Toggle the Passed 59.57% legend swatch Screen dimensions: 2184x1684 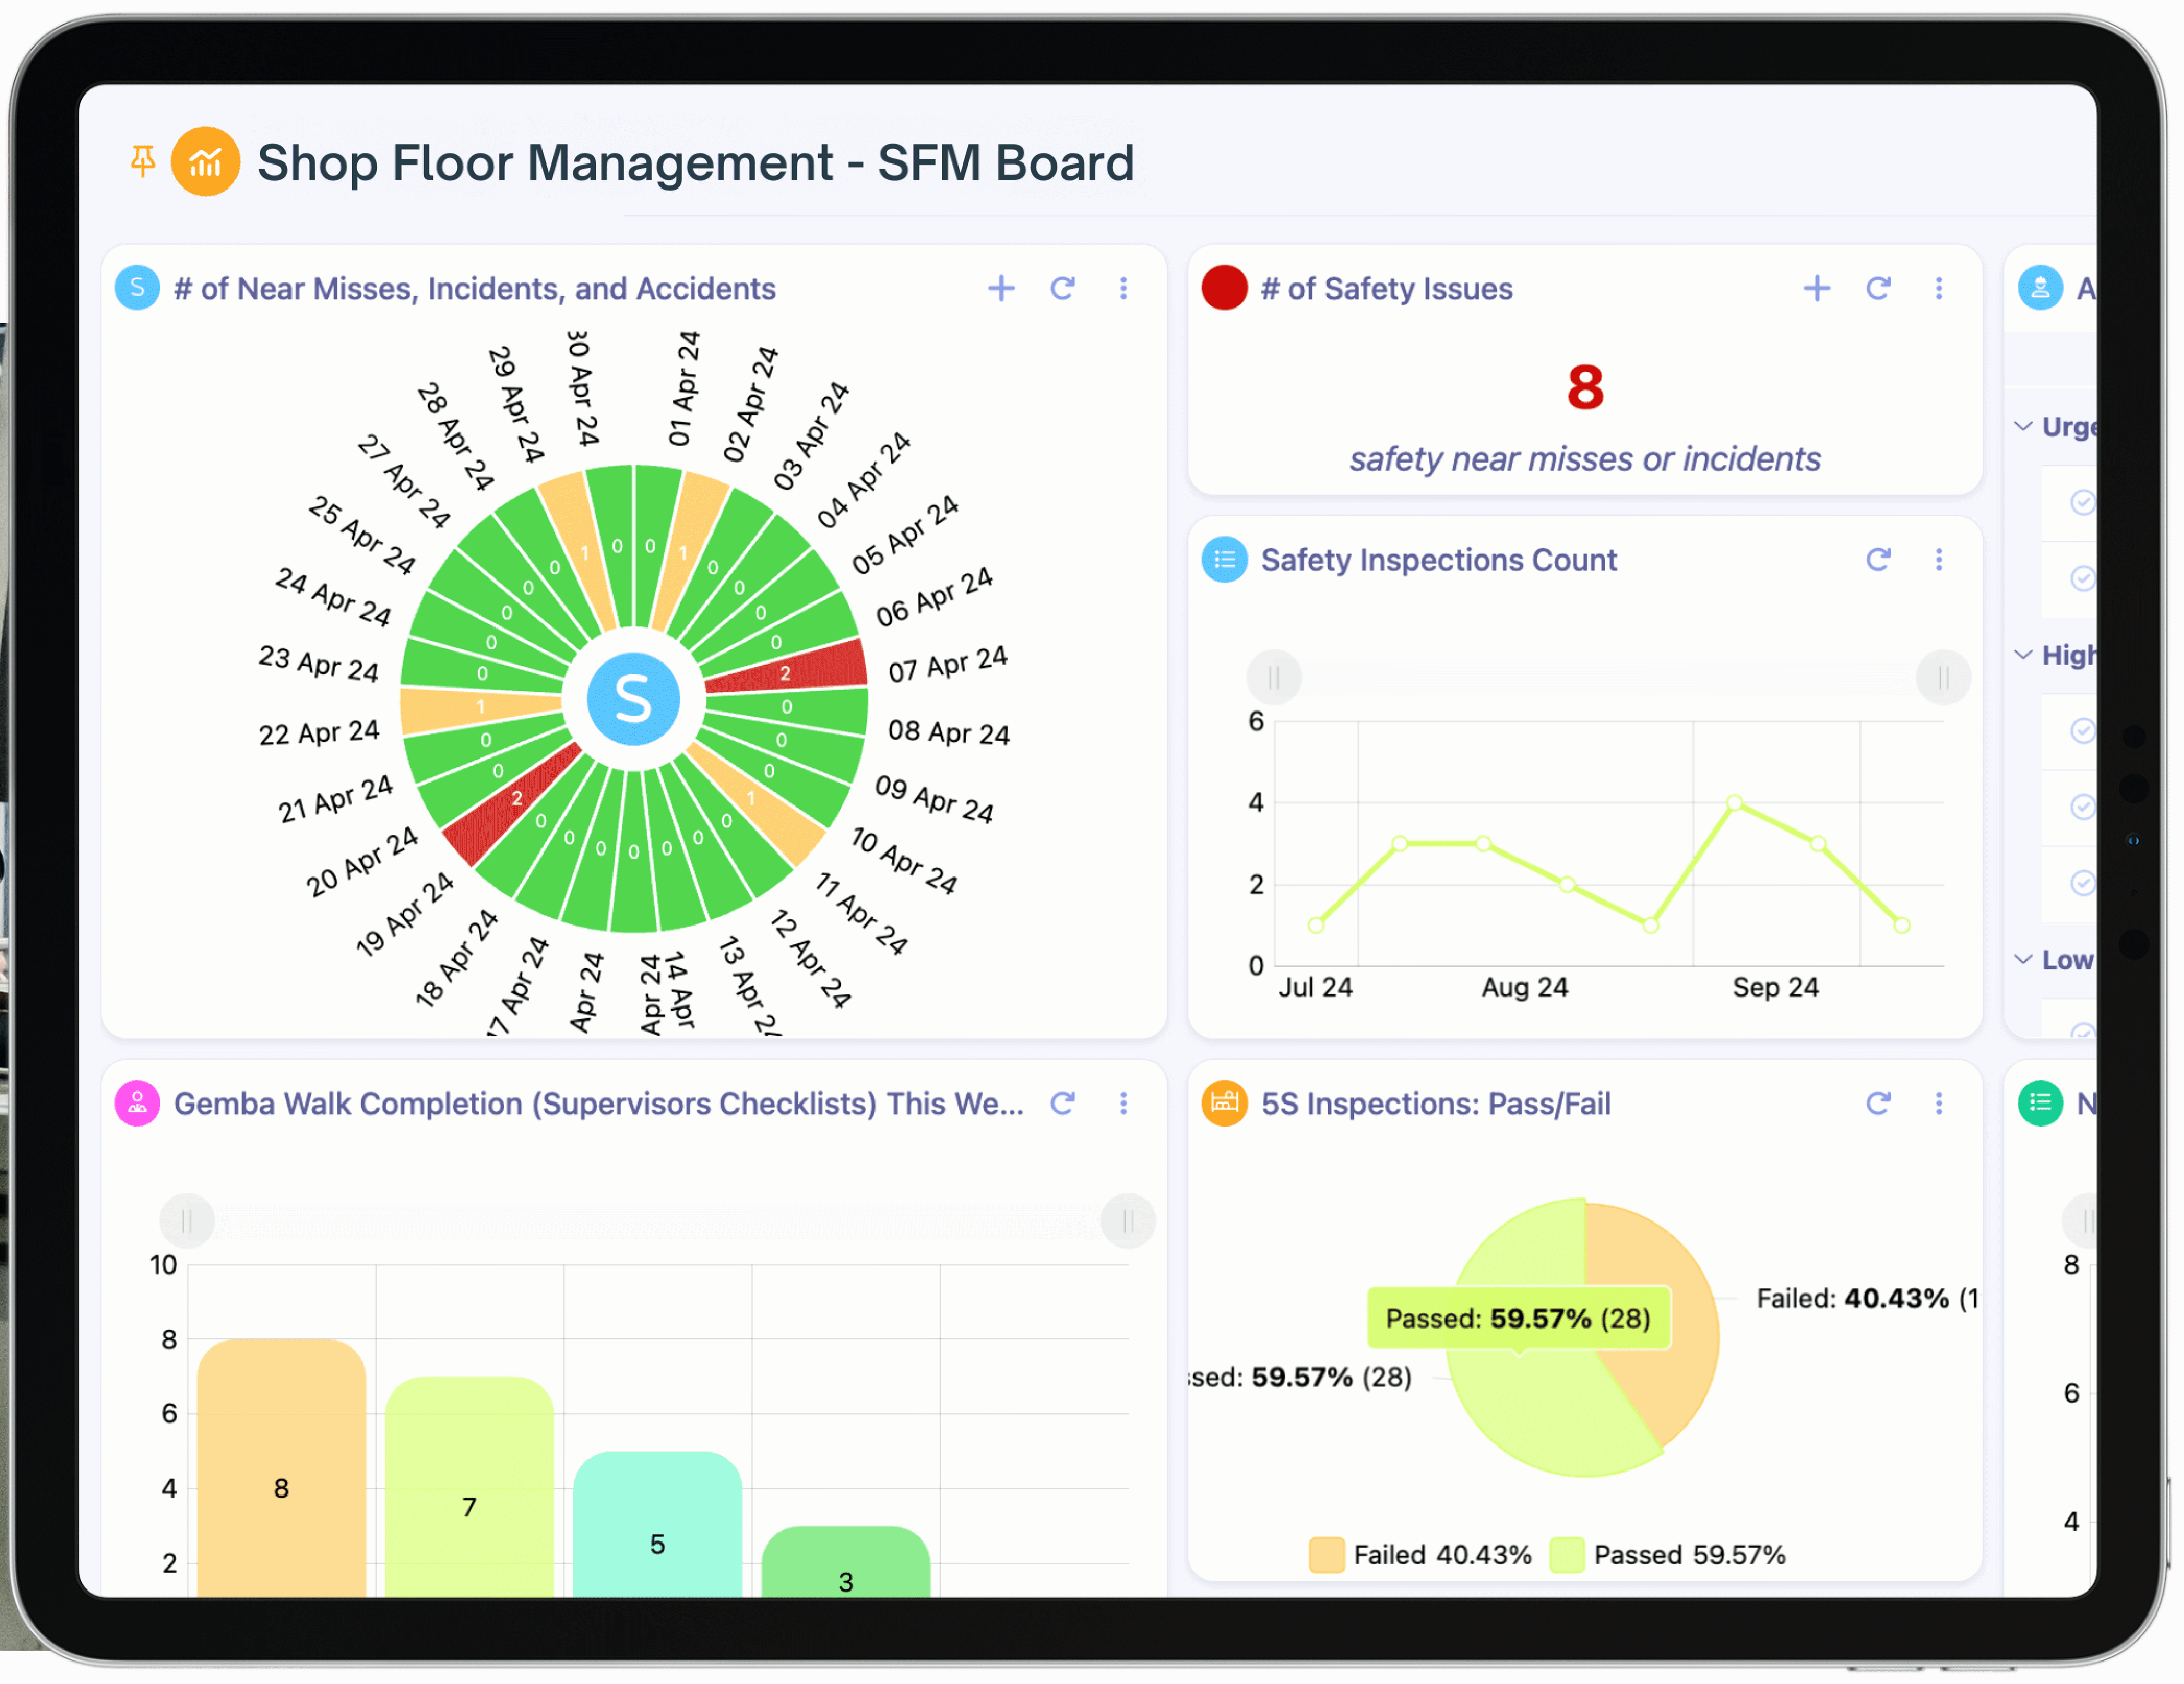tap(1567, 1555)
